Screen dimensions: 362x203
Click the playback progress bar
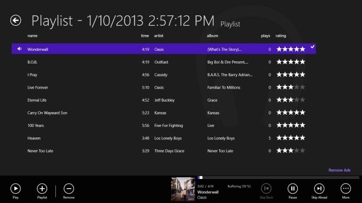(278, 177)
